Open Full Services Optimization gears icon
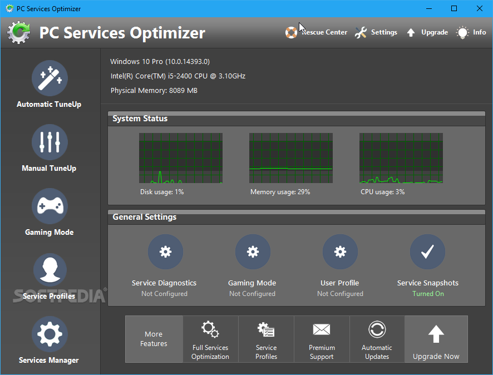The width and height of the screenshot is (493, 375). 210,329
